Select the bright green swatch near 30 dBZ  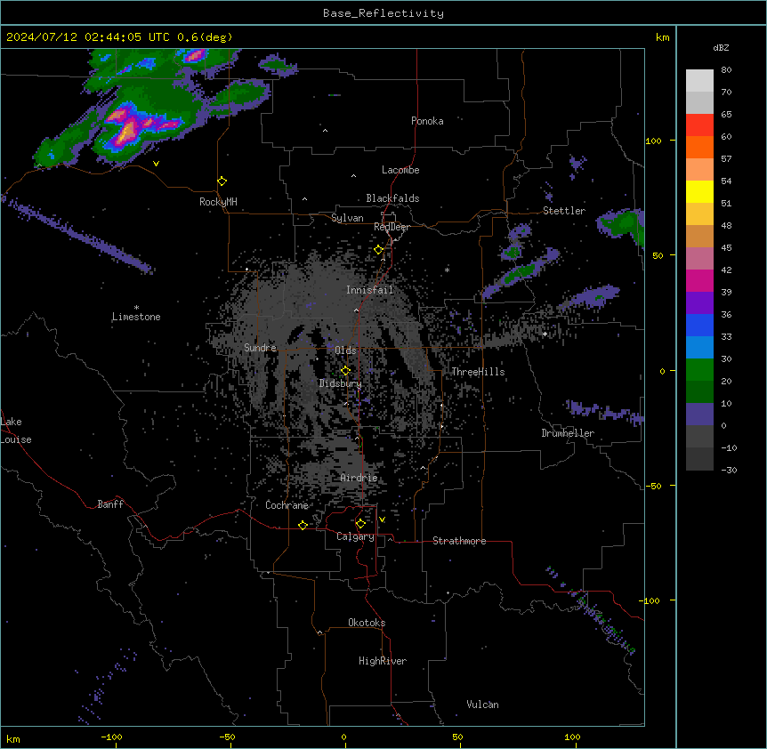(699, 370)
